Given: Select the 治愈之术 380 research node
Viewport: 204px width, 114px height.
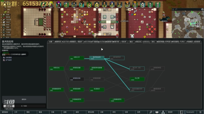Looking at the screenshot, I should (x=76, y=58).
